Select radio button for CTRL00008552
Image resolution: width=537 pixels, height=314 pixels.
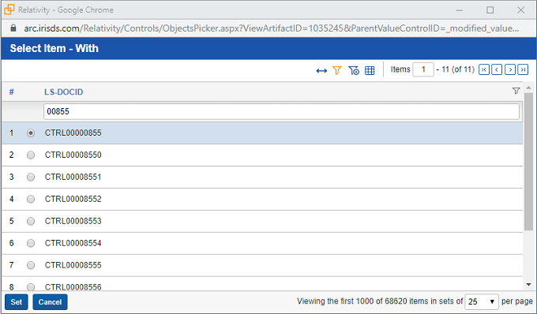pos(31,199)
